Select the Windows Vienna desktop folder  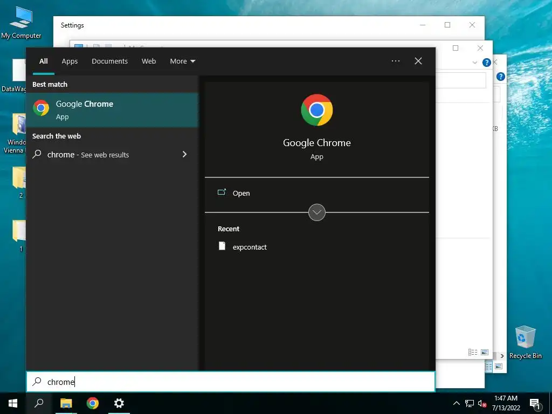[x=15, y=133]
